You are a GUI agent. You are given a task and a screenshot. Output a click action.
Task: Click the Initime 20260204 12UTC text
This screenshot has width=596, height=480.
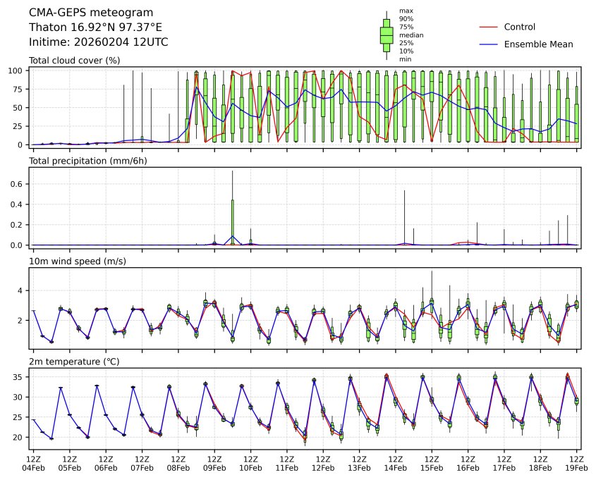pos(98,42)
